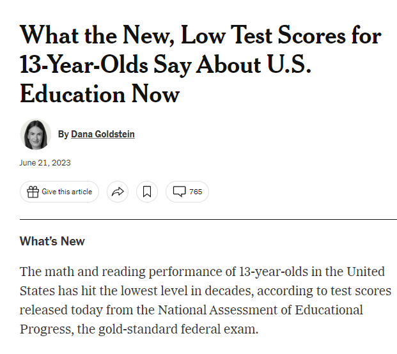Click the word "By" before the author name
The height and width of the screenshot is (354, 397).
[63, 134]
